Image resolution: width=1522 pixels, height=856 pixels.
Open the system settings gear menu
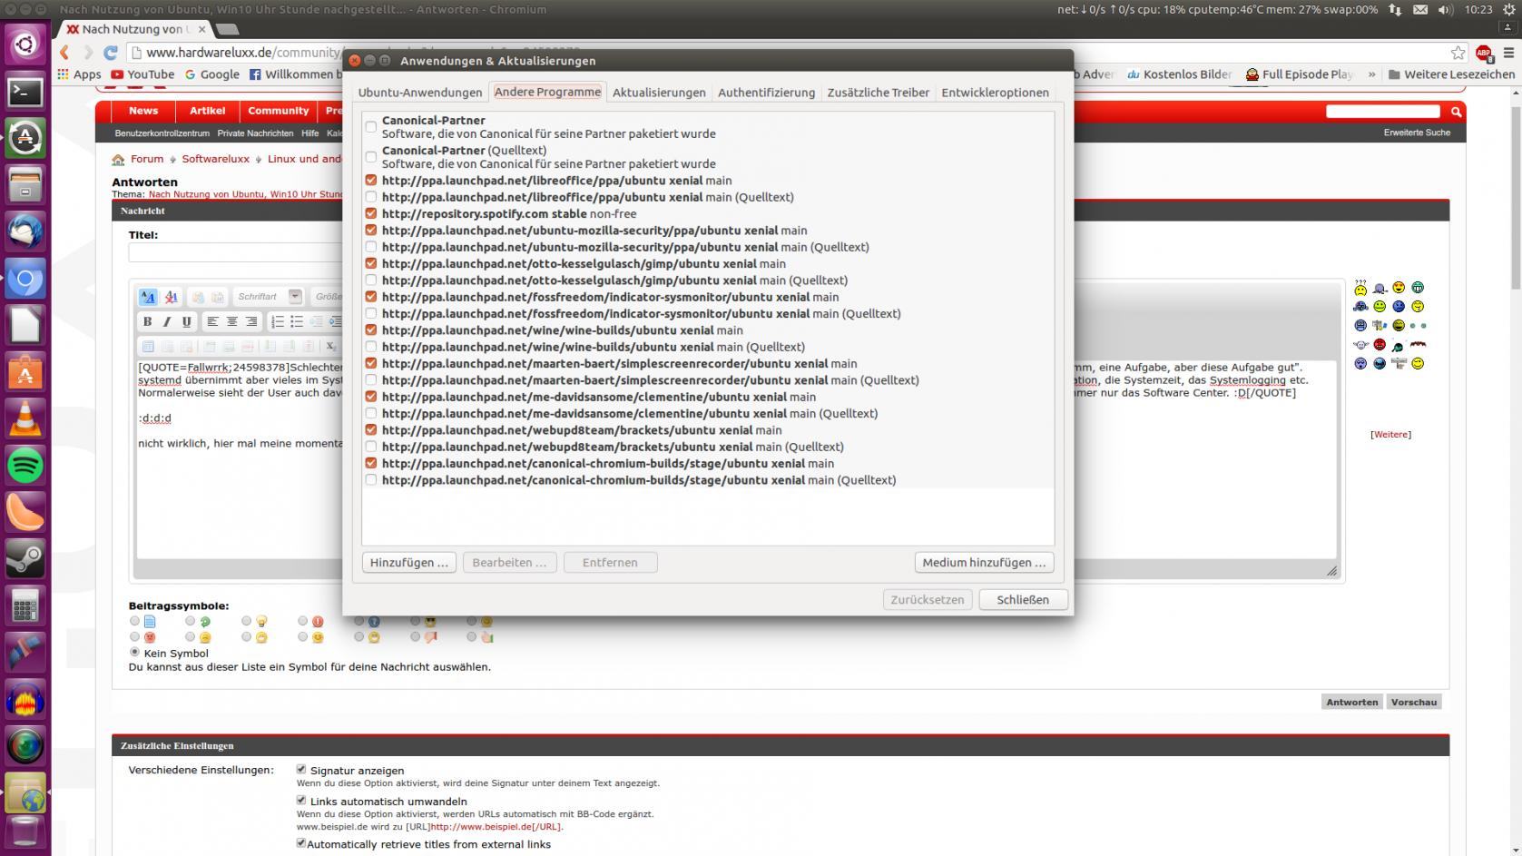[1509, 9]
